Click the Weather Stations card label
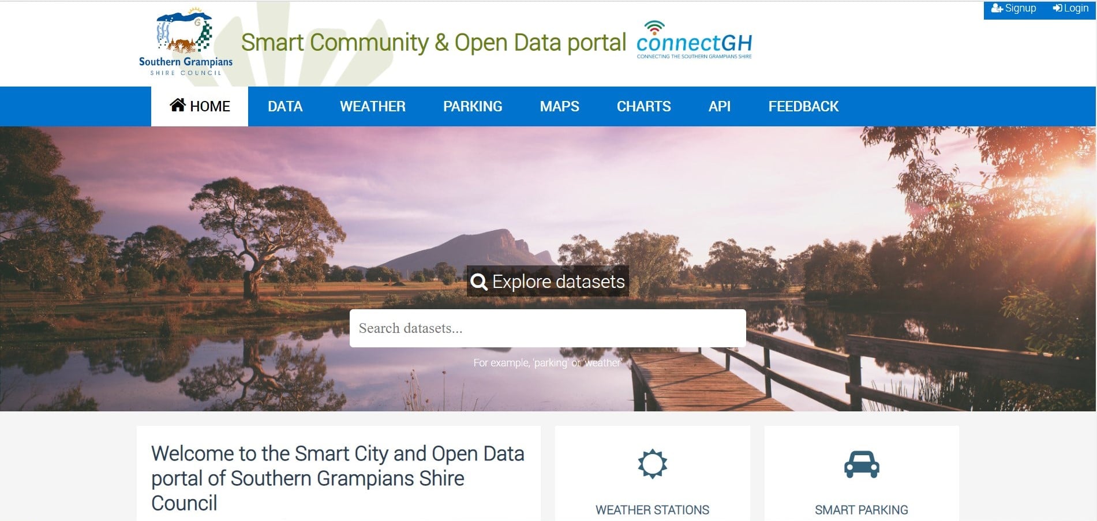The height and width of the screenshot is (521, 1097). click(x=652, y=510)
